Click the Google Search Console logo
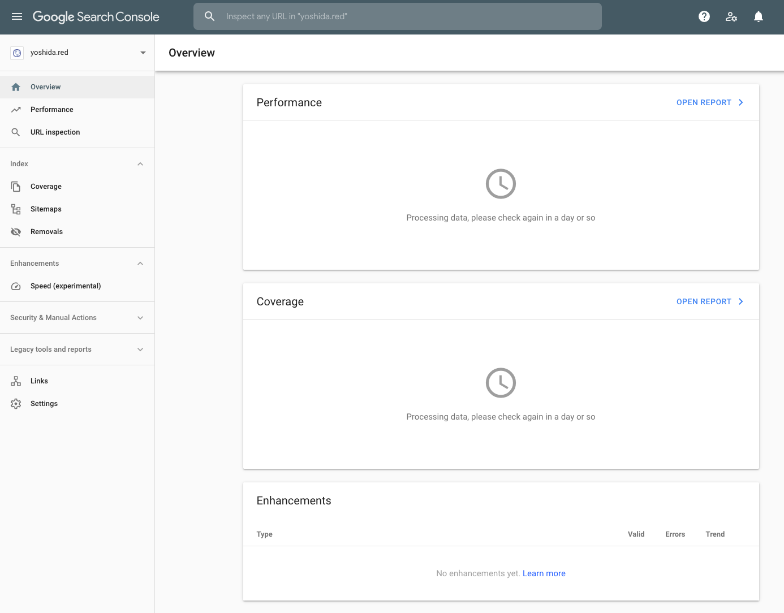 [x=96, y=16]
